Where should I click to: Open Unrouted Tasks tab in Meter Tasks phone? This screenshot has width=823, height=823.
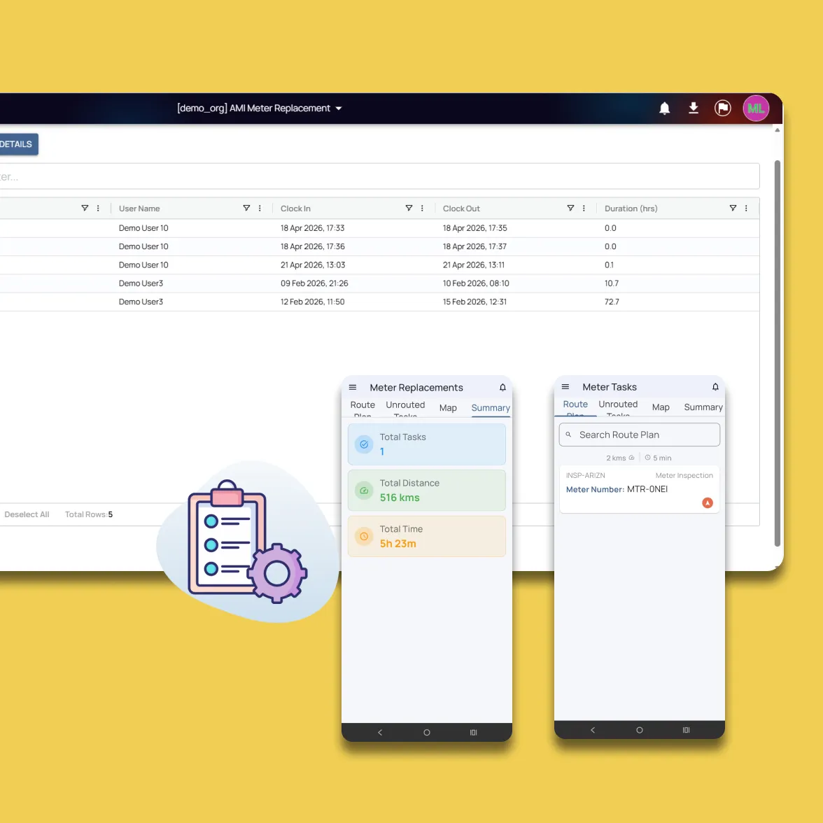tap(618, 407)
